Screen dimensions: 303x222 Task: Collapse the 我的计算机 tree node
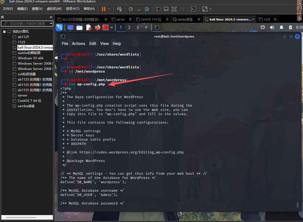point(5,32)
